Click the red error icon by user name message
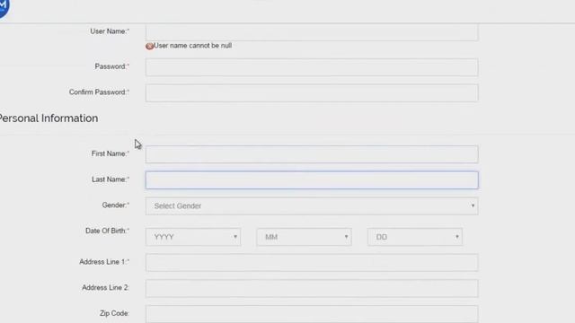 (x=149, y=46)
